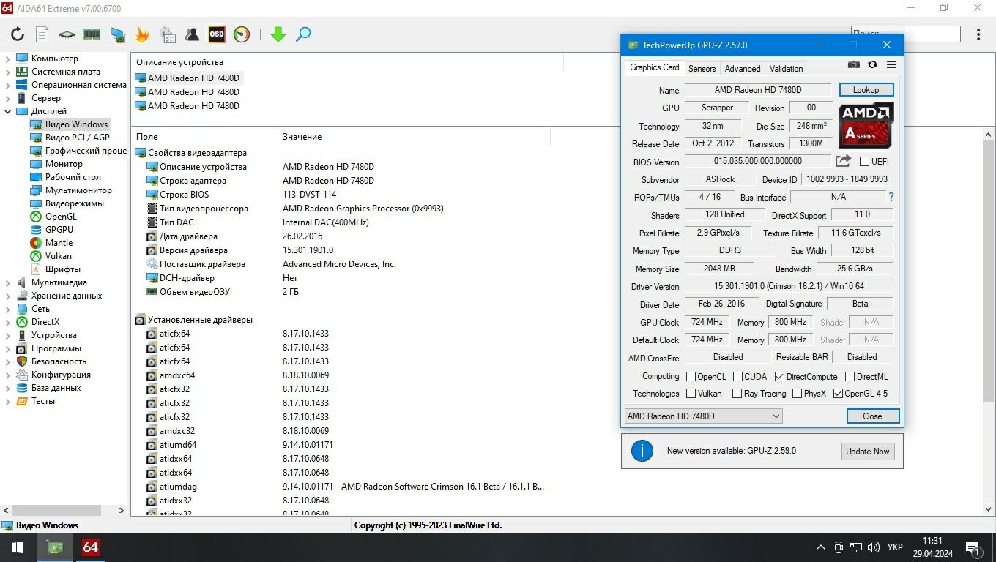Toggle the UEFI checkbox in GPU-Z
This screenshot has width=996, height=562.
click(864, 162)
